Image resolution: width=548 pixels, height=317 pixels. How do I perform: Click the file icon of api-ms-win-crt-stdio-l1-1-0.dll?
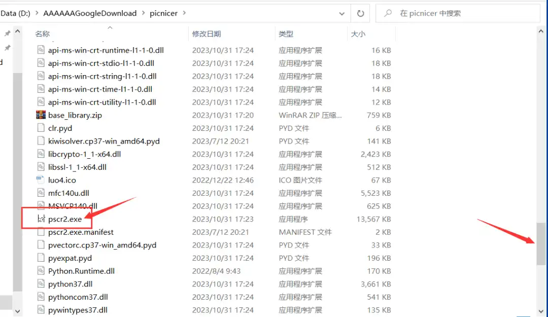click(x=41, y=63)
